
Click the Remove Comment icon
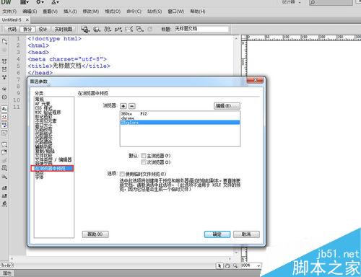4,152
